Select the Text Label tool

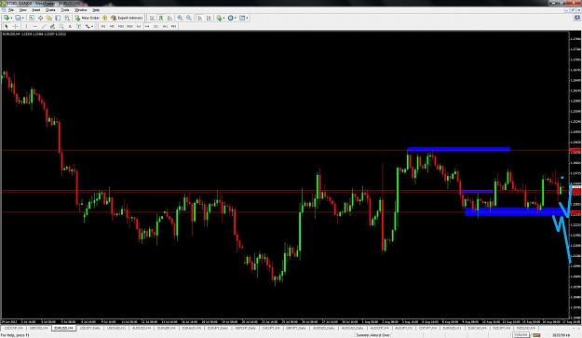pos(79,26)
